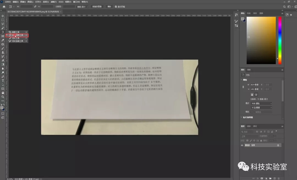Select the Path Selection tool
Screen dimensions: 297x180
pos(3,85)
